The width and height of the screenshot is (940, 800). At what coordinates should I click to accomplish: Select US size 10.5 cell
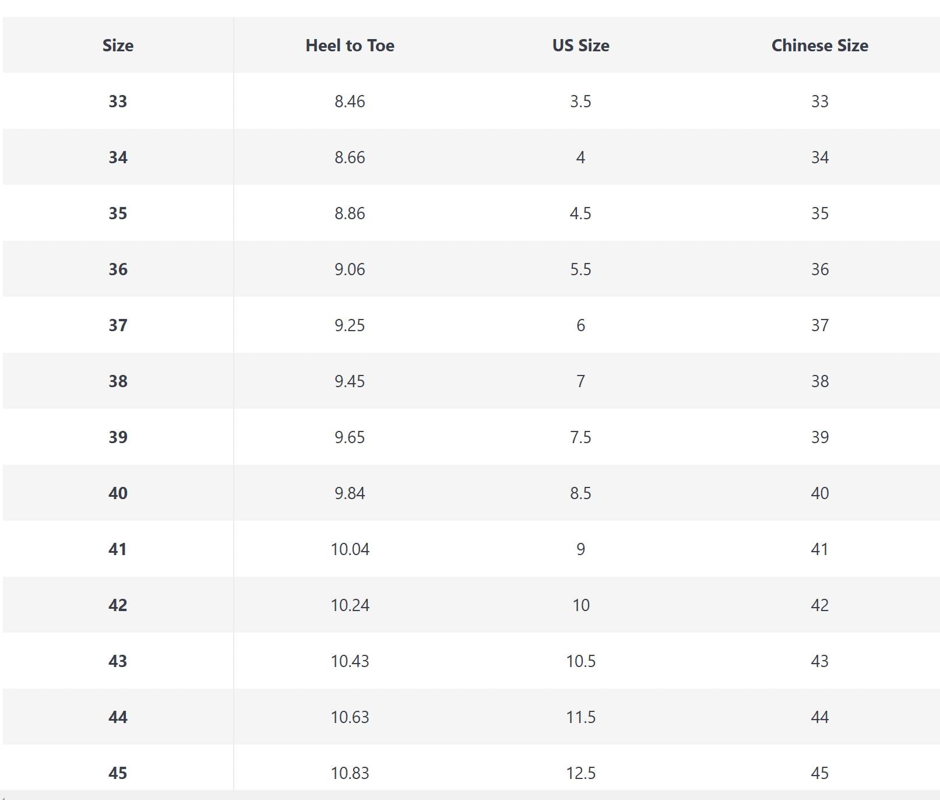click(x=580, y=661)
